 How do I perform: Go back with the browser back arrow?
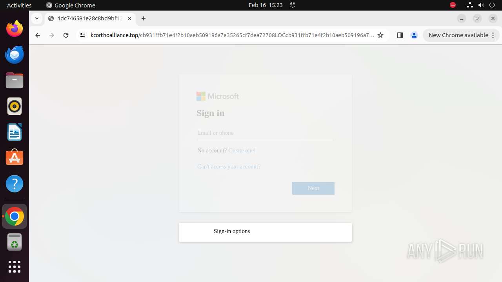point(38,35)
